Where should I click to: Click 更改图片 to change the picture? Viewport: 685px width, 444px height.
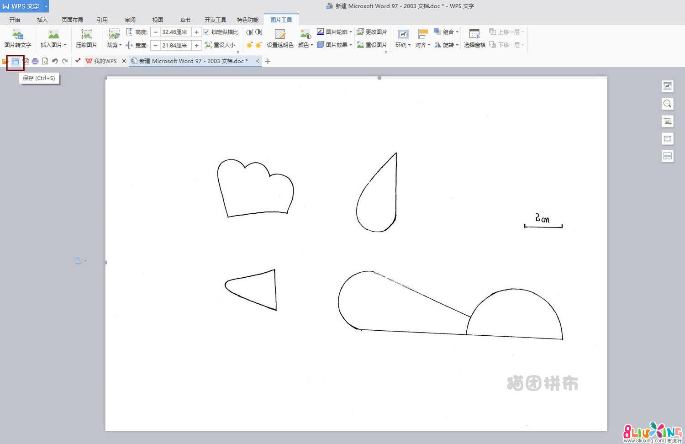click(x=372, y=32)
